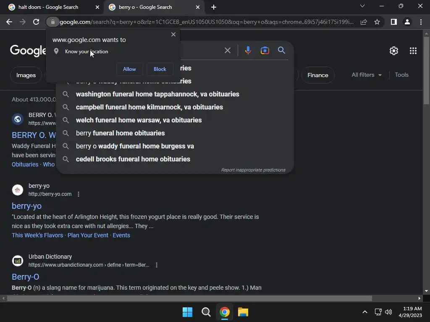The height and width of the screenshot is (322, 430).
Task: Open a new tab
Action: (x=214, y=7)
